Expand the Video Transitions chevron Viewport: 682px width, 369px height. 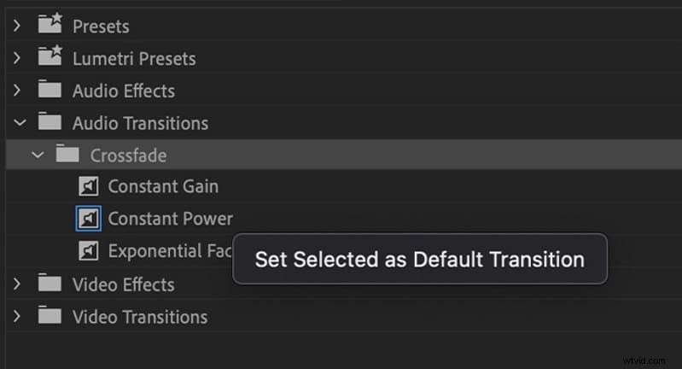coord(17,316)
